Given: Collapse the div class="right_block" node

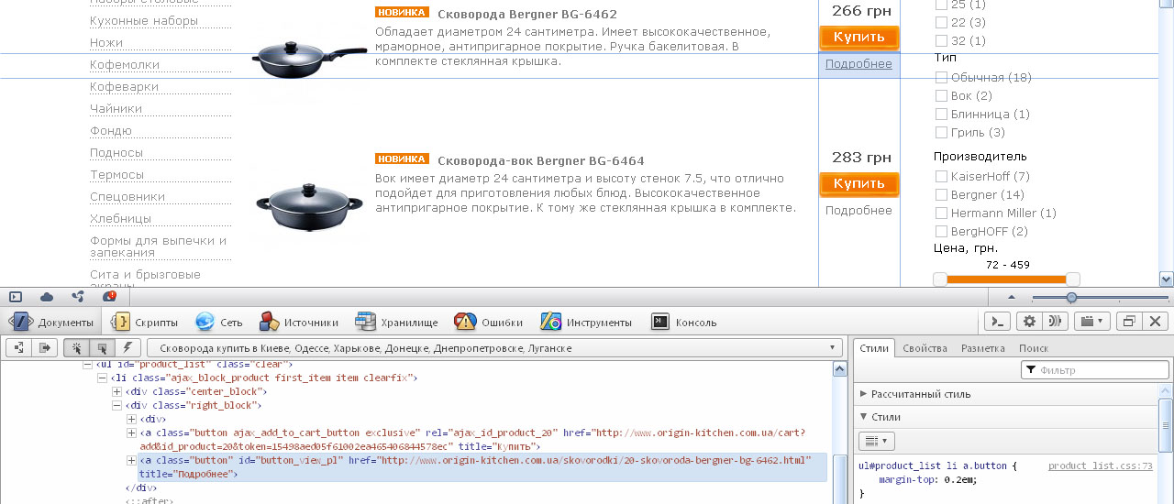Looking at the screenshot, I should 116,405.
